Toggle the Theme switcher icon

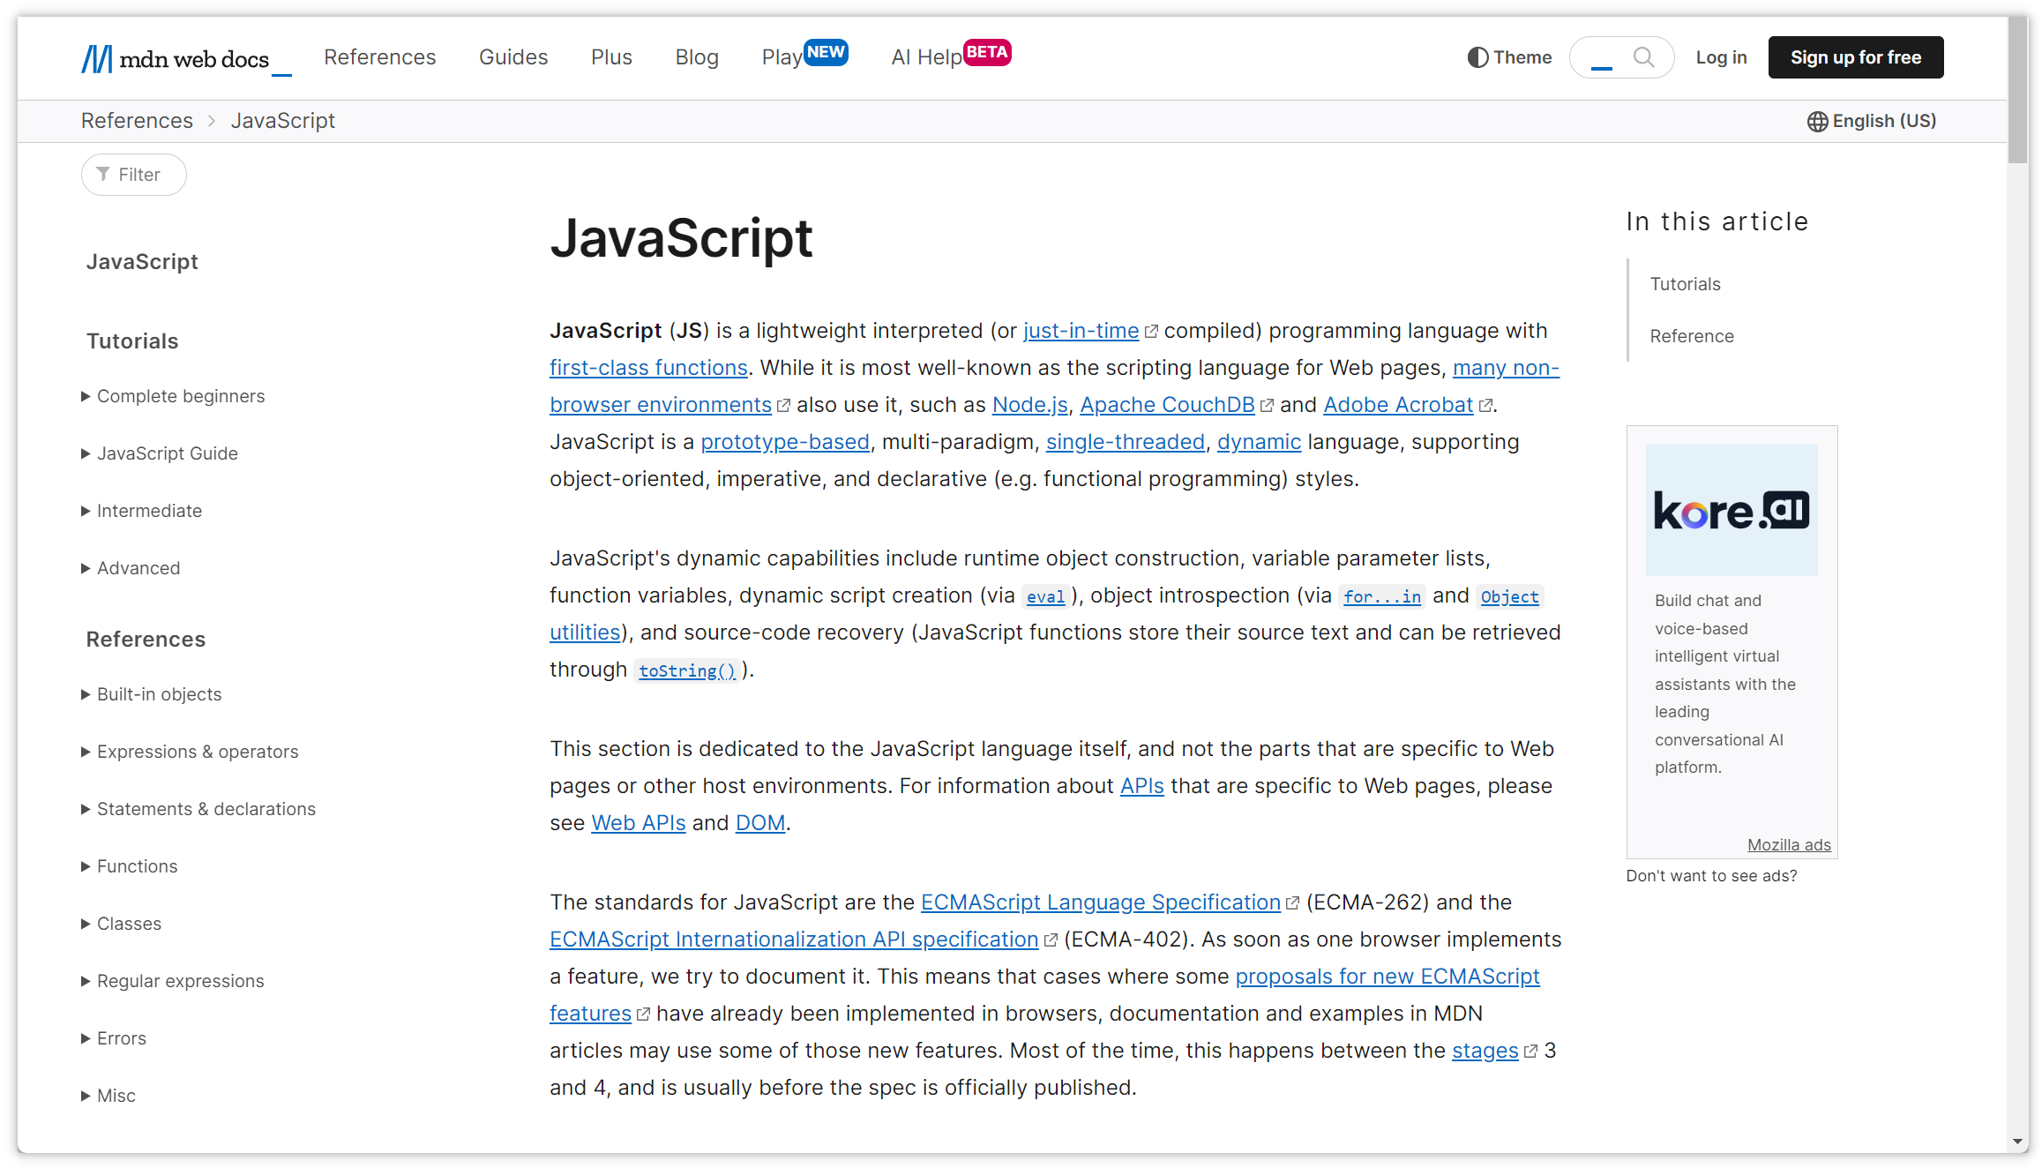coord(1477,56)
